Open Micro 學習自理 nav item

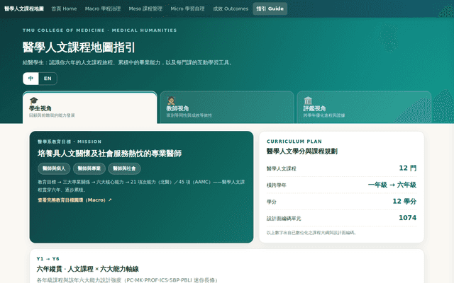click(x=187, y=8)
